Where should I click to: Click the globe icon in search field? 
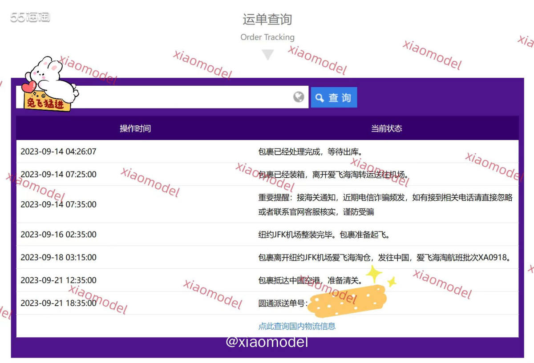tap(299, 97)
